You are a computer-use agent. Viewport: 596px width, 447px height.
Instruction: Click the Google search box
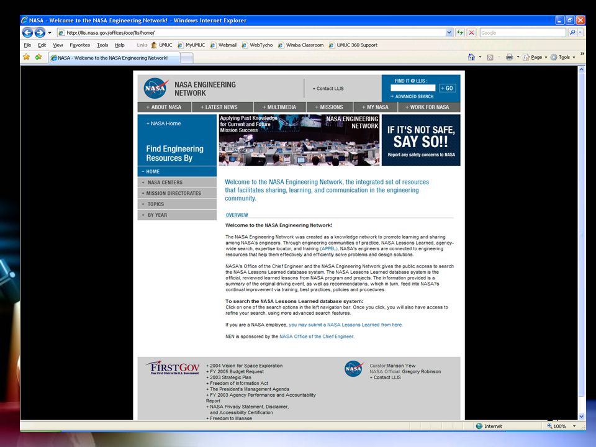pos(523,33)
